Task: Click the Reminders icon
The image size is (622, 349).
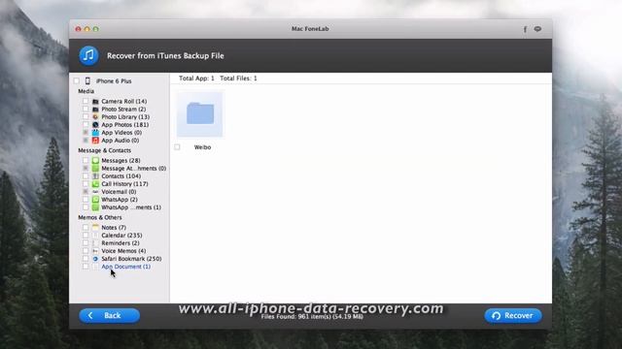Action: [95, 243]
